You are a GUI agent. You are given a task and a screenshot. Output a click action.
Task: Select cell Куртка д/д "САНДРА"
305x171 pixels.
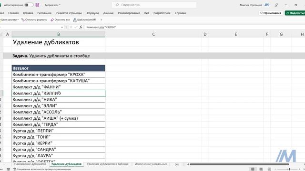[x=58, y=149]
